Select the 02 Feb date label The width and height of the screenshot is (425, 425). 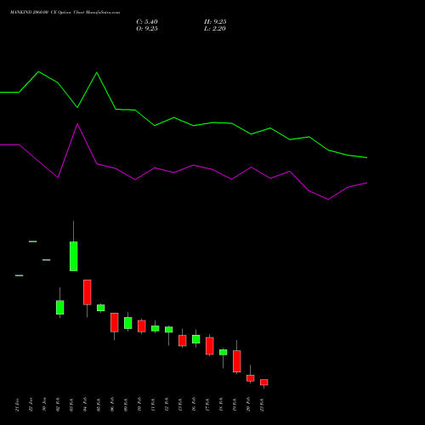[58, 405]
